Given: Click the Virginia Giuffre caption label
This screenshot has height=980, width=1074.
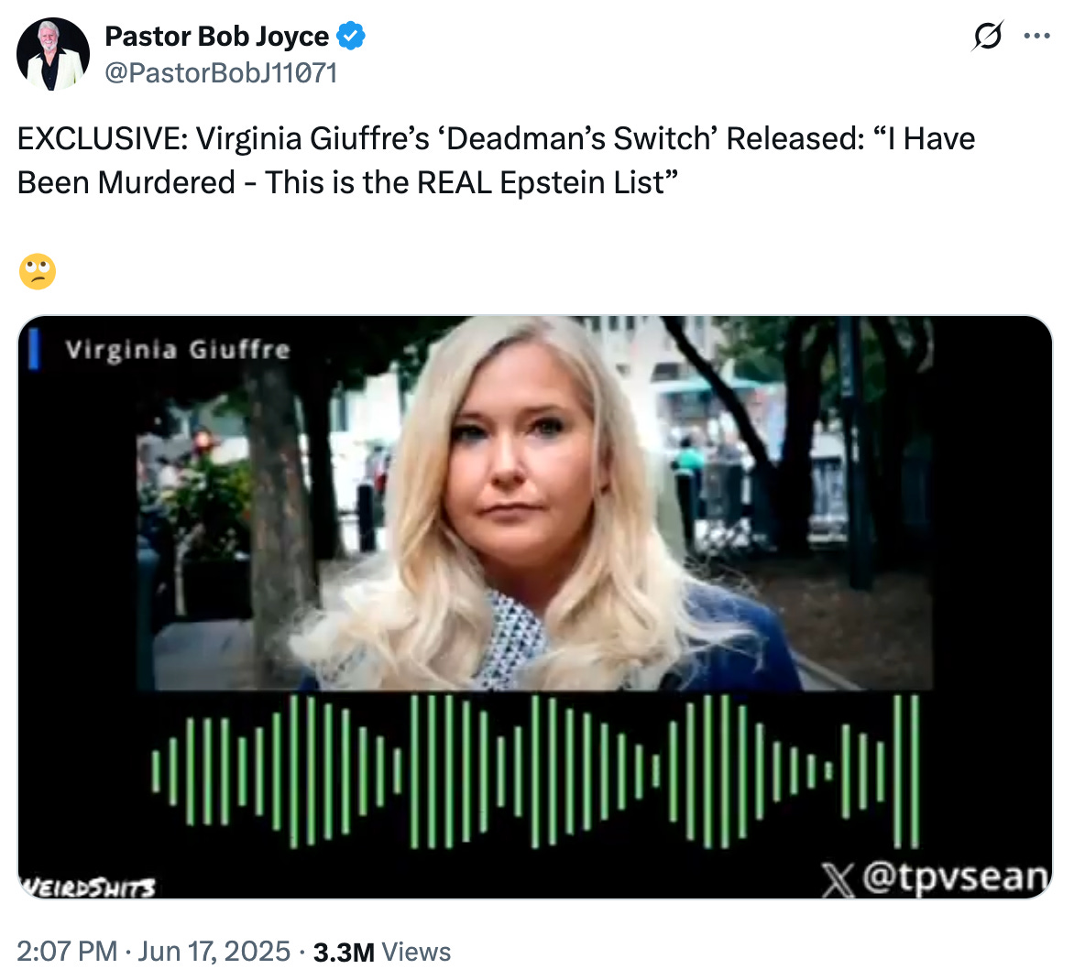Looking at the screenshot, I should (178, 350).
